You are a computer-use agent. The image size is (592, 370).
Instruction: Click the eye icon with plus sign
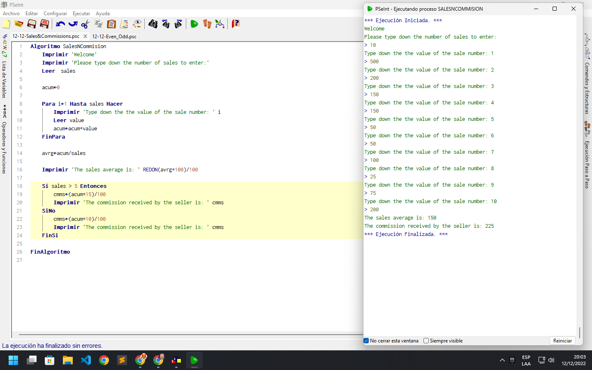pyautogui.click(x=137, y=24)
